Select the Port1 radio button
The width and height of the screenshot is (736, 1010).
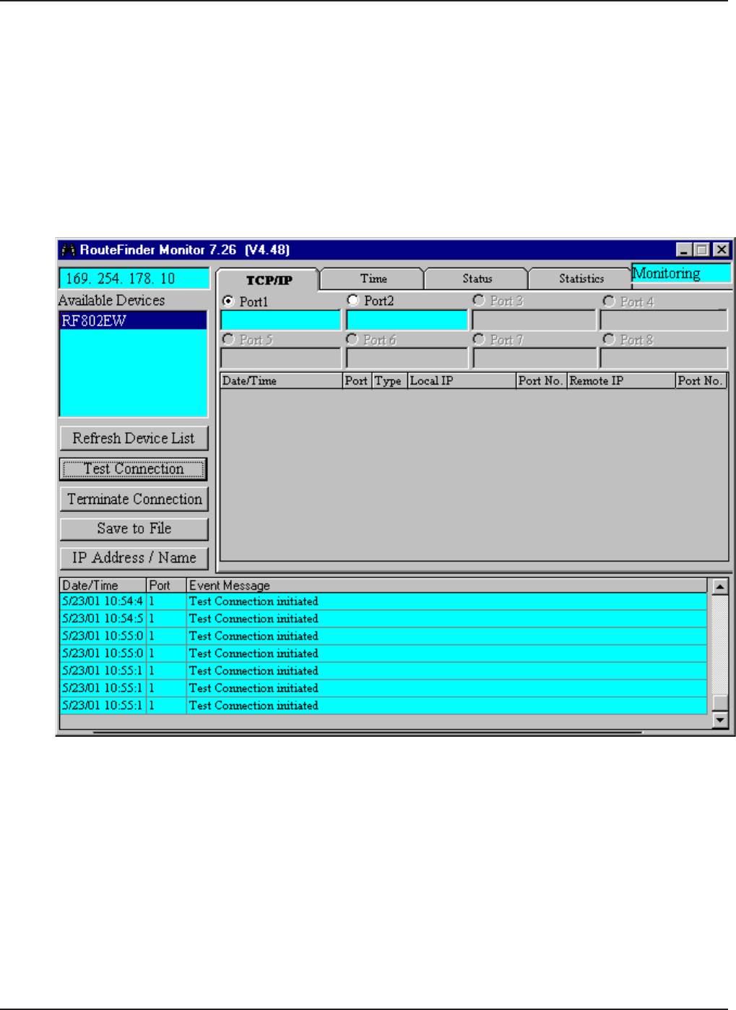(228, 301)
